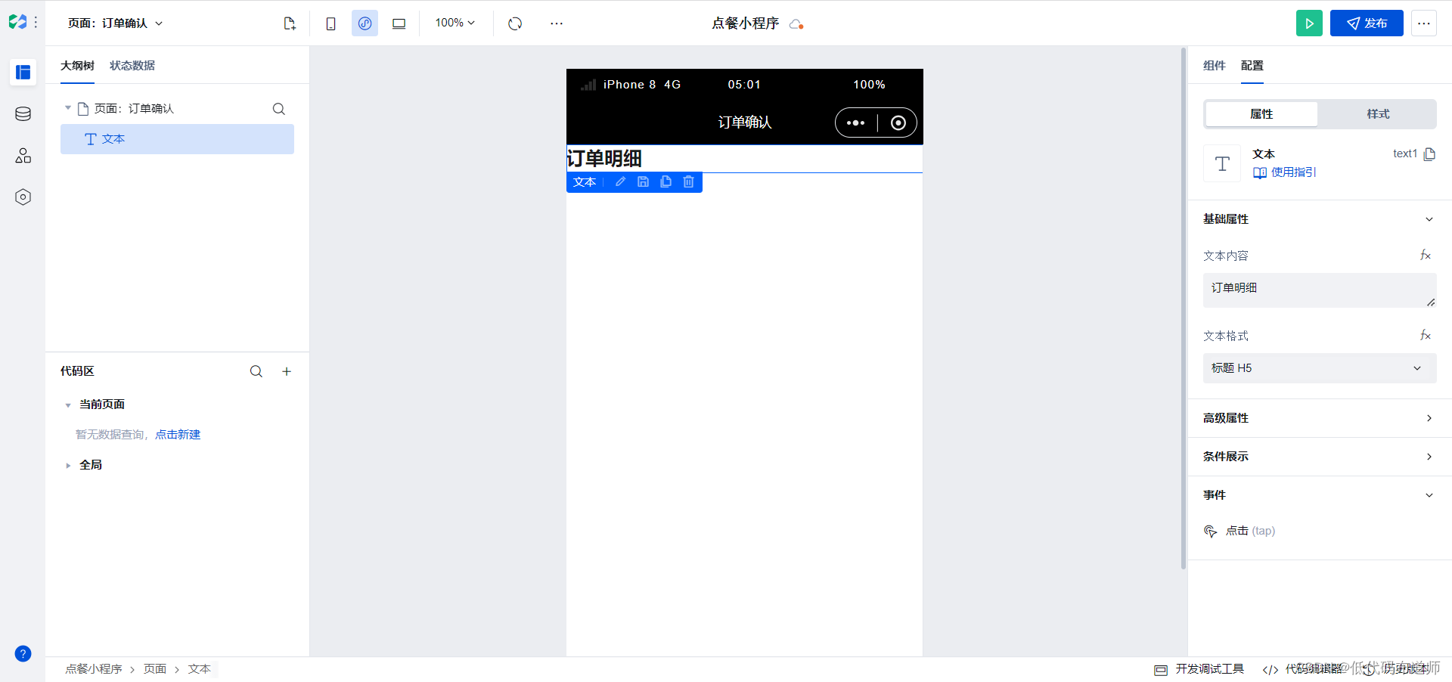Switch to the 组件 tab
1452x682 pixels.
point(1215,66)
